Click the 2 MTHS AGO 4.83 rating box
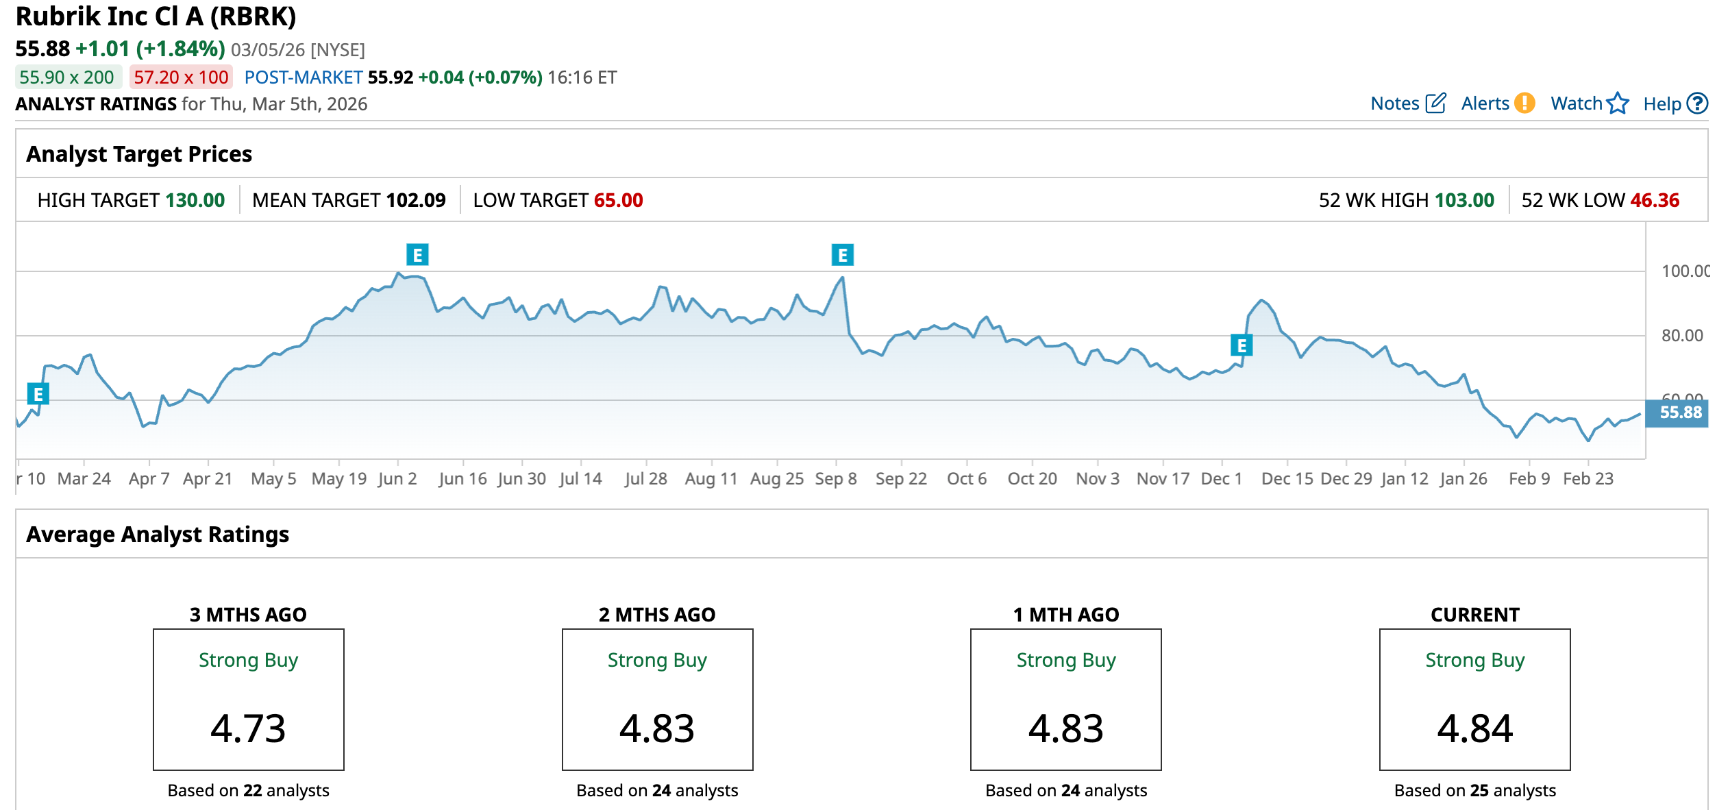Viewport: 1717px width, 810px height. pyautogui.click(x=657, y=699)
